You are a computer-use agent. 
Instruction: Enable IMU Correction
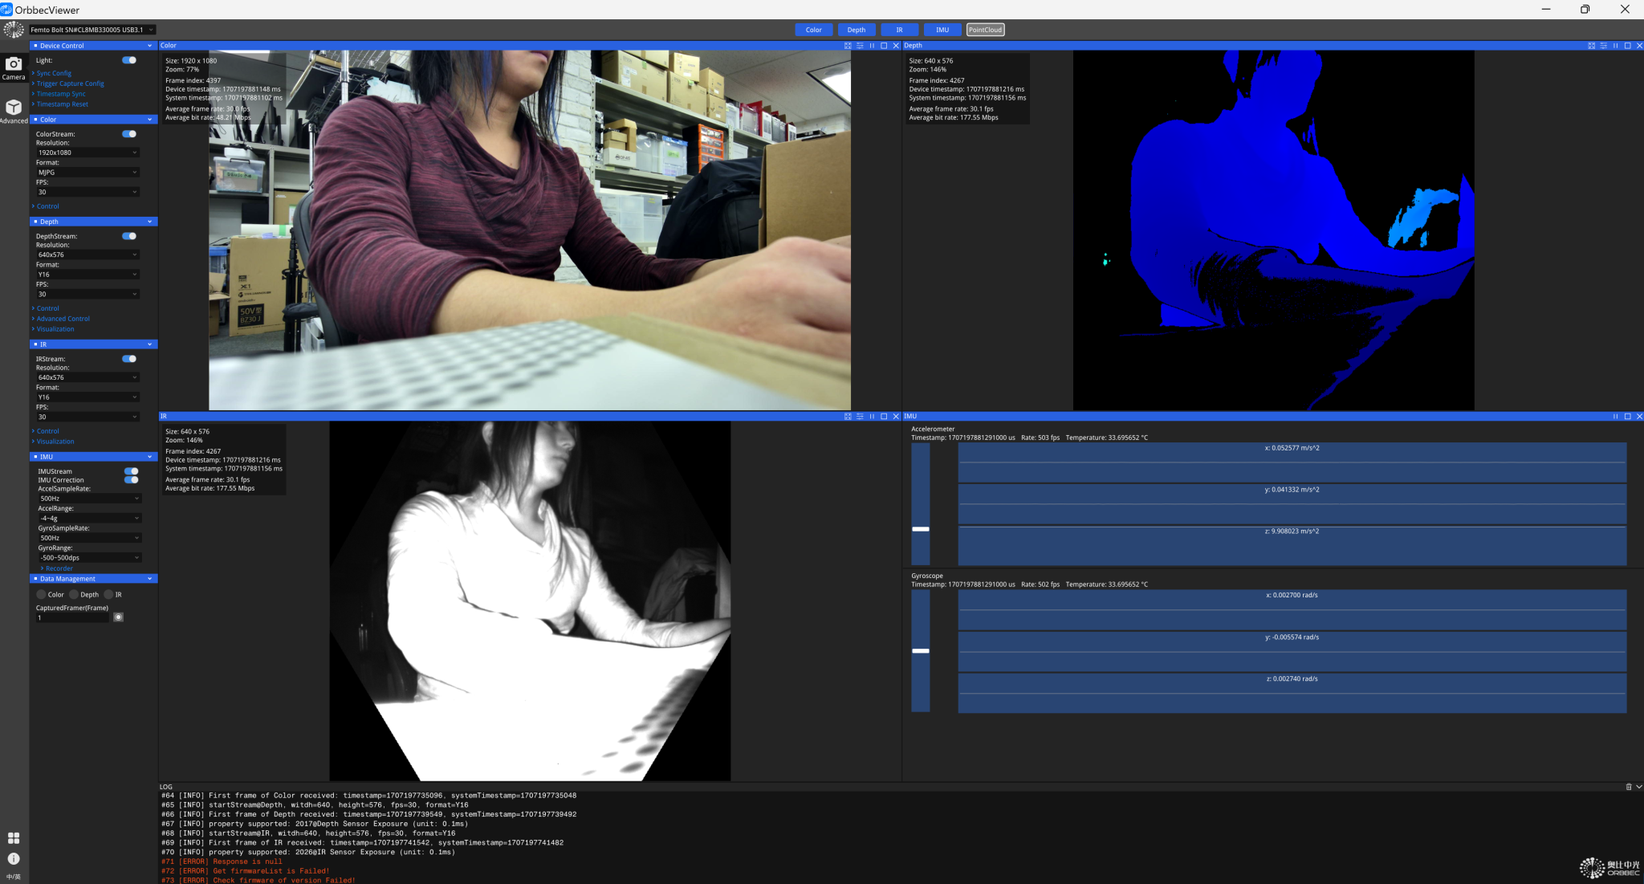pyautogui.click(x=132, y=479)
